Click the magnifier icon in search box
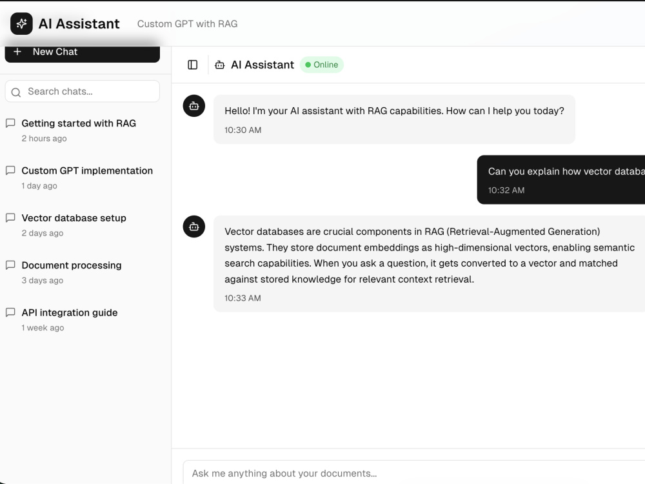Screen dimensions: 645x484 16,92
